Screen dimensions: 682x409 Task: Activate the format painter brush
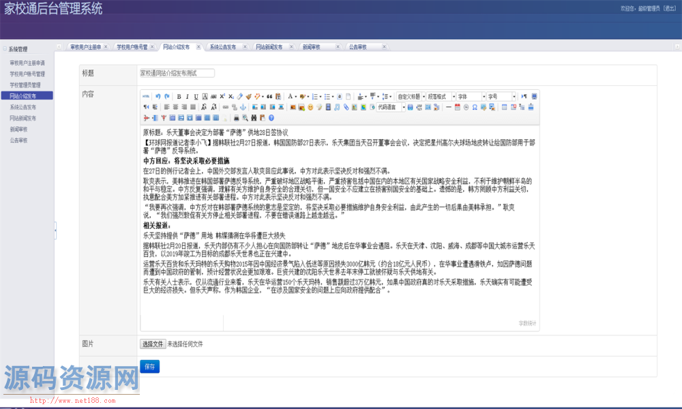coord(248,97)
